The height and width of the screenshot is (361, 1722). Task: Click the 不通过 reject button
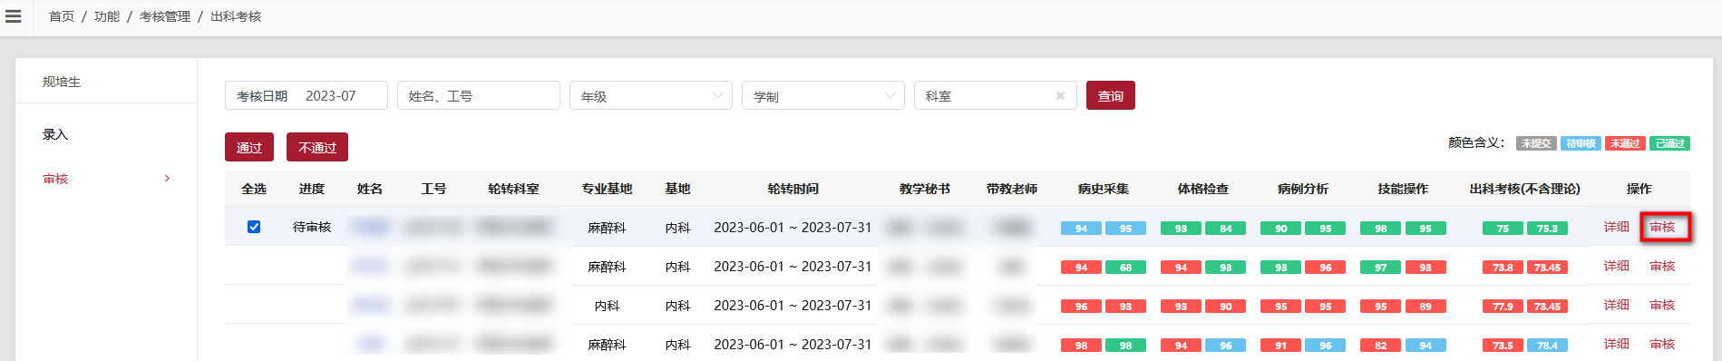317,147
